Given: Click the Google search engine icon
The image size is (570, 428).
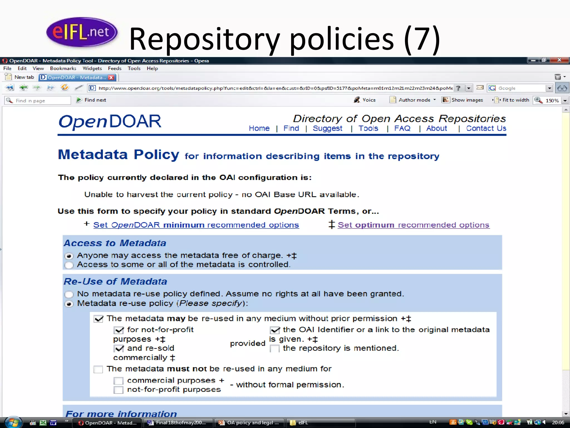Looking at the screenshot, I should coord(492,88).
